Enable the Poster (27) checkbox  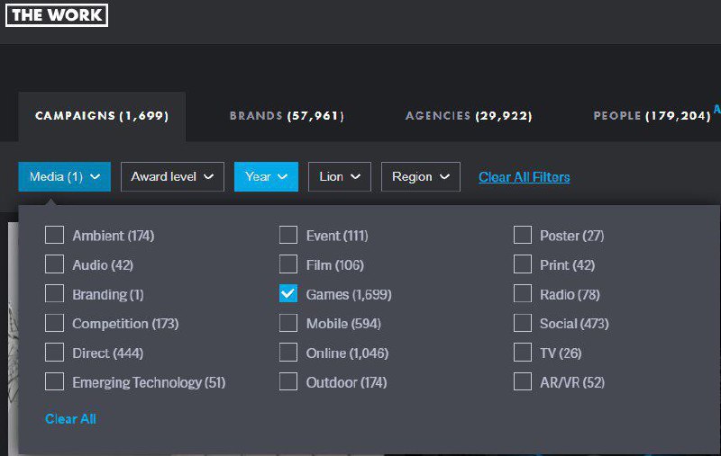(523, 235)
